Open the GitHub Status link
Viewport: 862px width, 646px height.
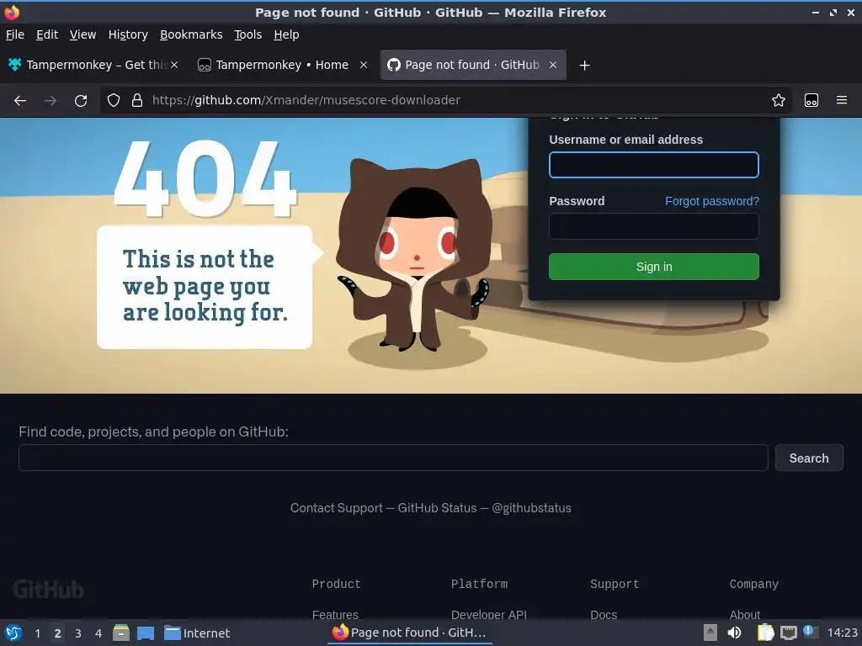437,508
